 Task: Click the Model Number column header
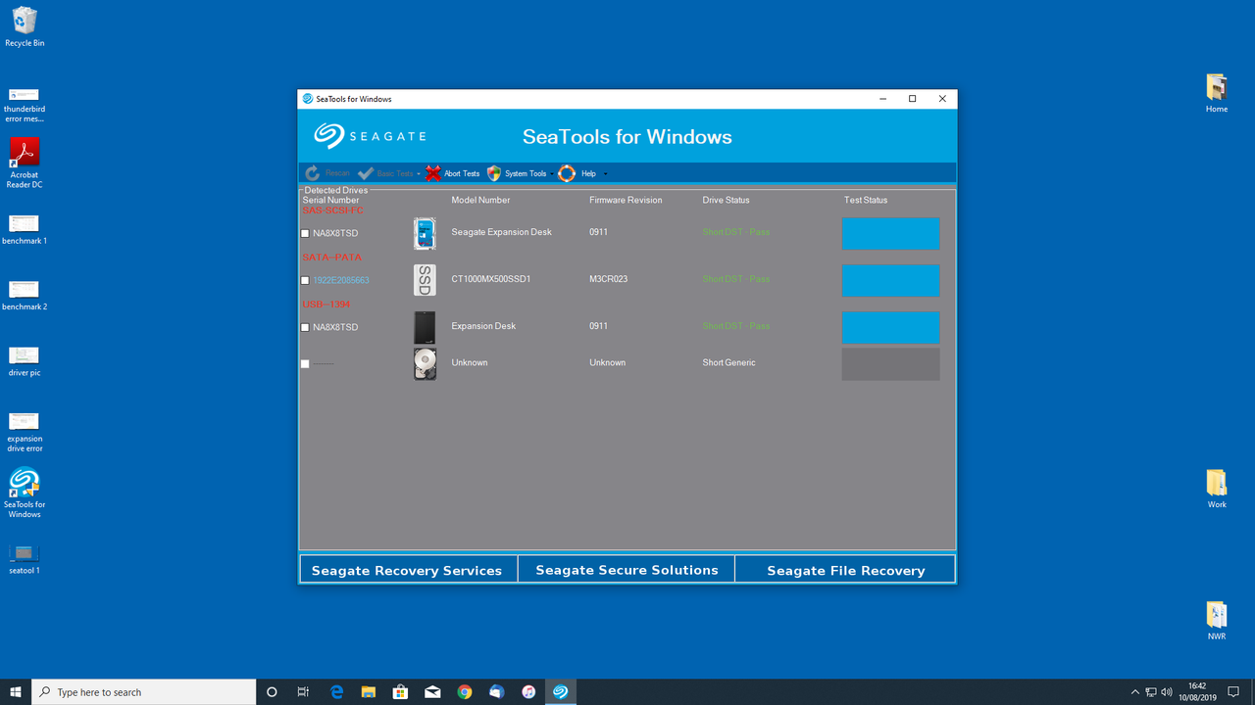480,200
